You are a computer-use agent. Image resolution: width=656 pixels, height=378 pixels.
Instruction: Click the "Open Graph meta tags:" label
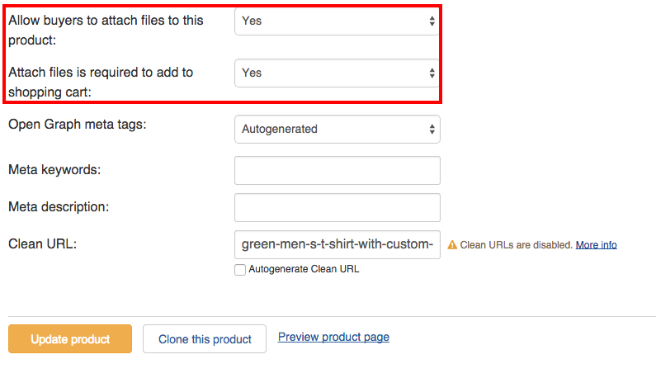click(x=78, y=125)
